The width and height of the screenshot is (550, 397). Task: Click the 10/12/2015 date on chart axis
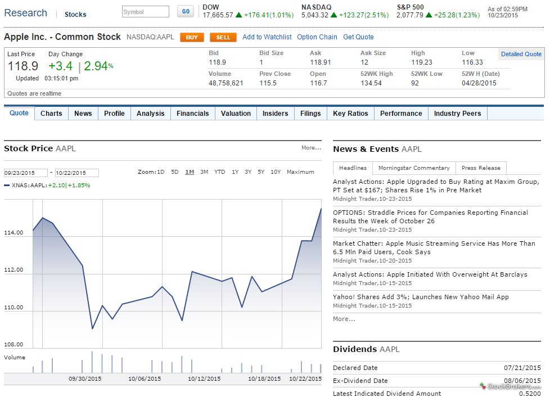204,379
